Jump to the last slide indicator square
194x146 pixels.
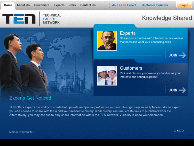(x=183, y=130)
